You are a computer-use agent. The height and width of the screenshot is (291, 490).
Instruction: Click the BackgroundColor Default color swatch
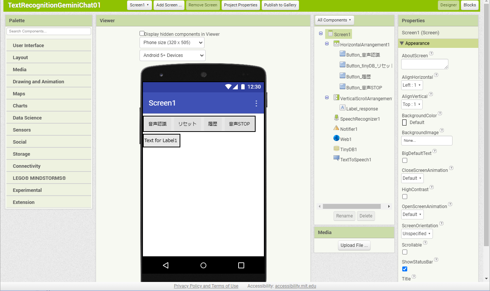(x=404, y=123)
